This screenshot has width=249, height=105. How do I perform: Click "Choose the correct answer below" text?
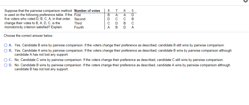(28, 36)
